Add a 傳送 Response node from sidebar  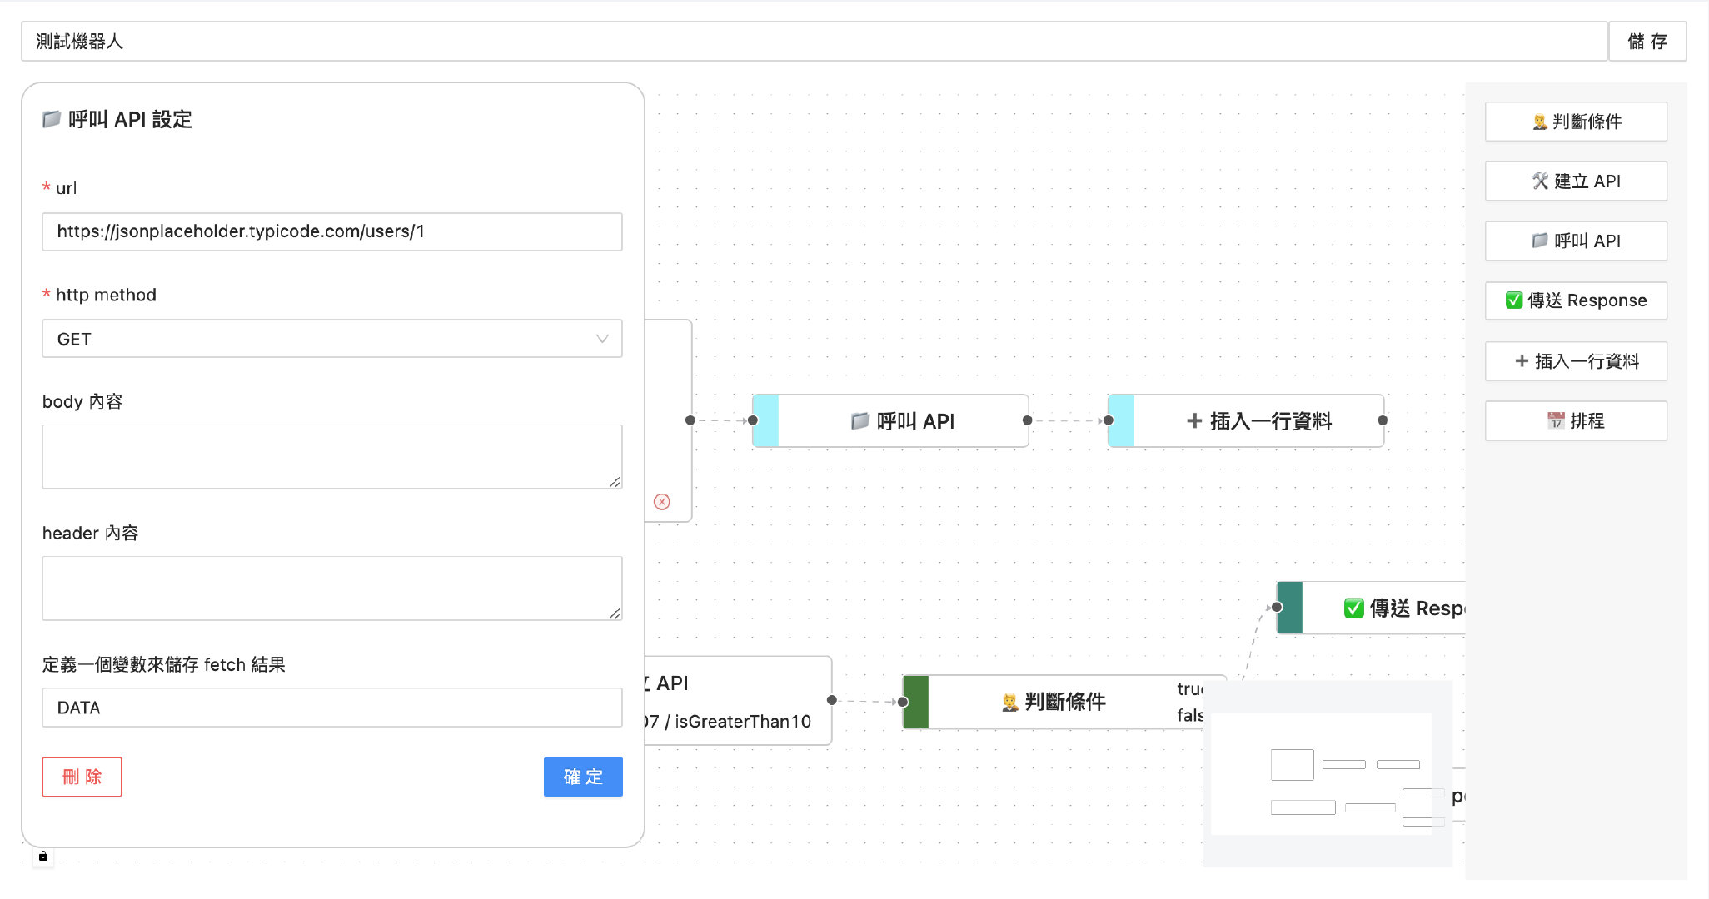(x=1576, y=300)
